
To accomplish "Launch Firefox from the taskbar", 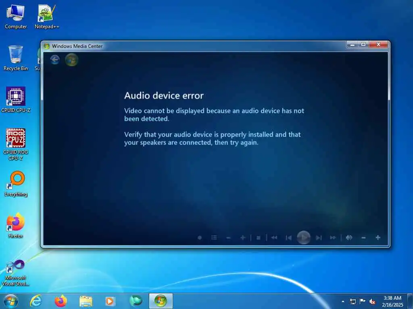I will 60,301.
